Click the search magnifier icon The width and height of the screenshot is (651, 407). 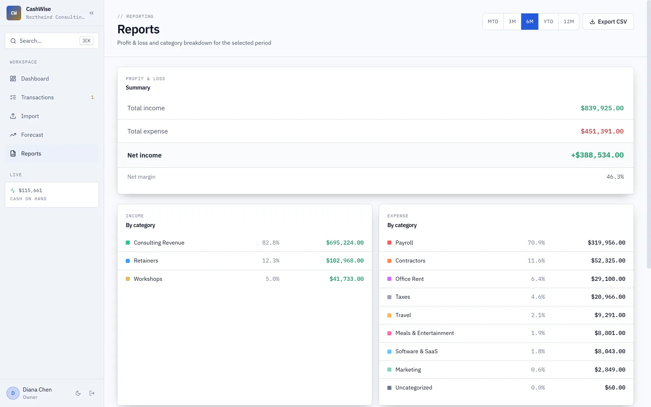click(13, 41)
